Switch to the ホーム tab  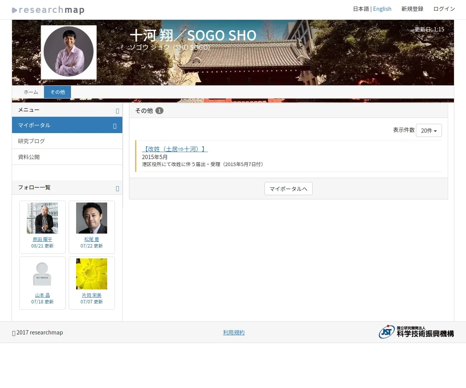(31, 92)
